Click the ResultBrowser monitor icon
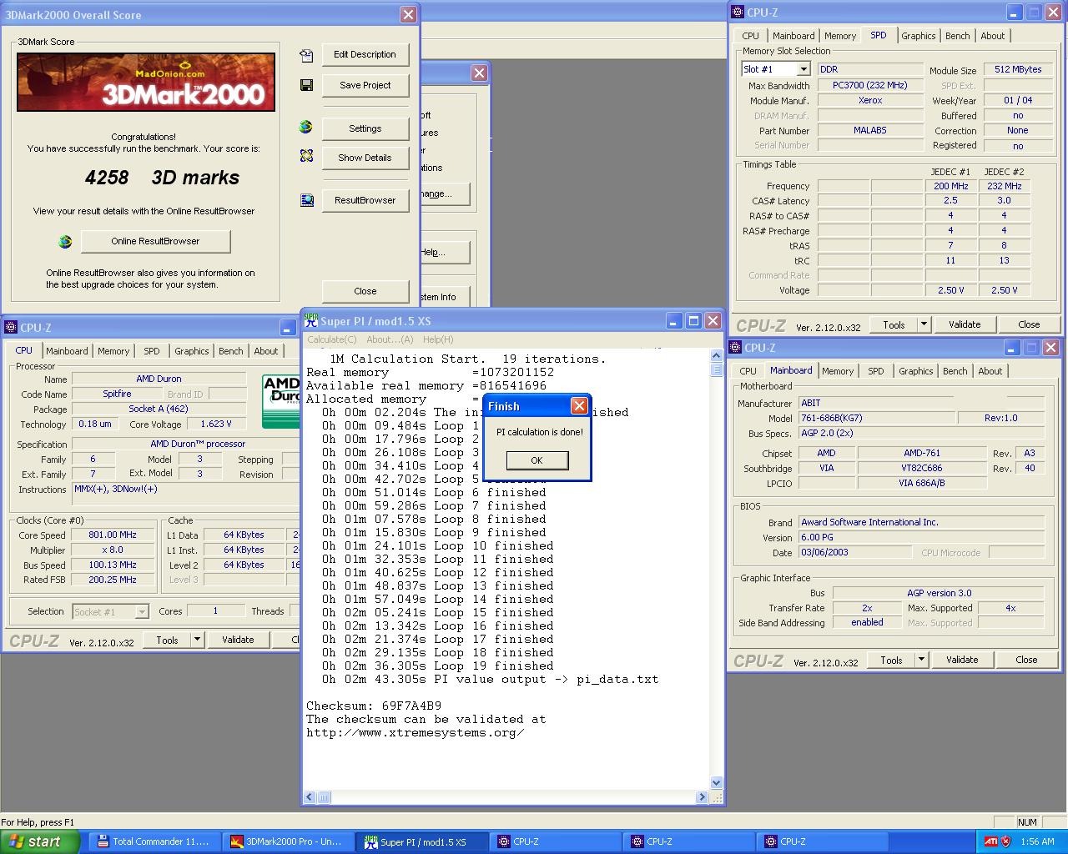 click(306, 200)
